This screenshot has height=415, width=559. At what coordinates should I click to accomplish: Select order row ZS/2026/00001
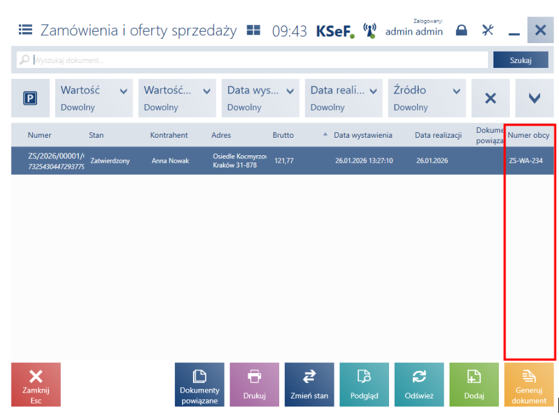(282, 161)
